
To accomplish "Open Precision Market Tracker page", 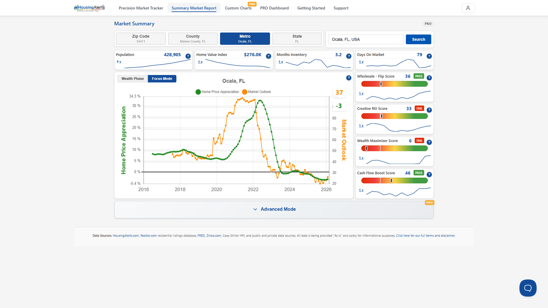I will click(x=141, y=8).
